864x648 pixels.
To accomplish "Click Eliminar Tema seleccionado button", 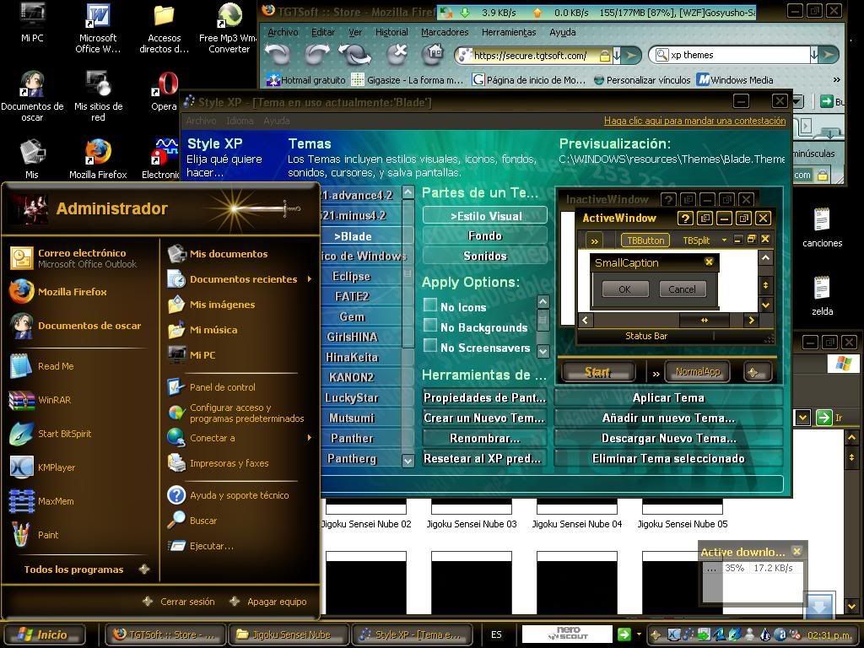I will [668, 458].
